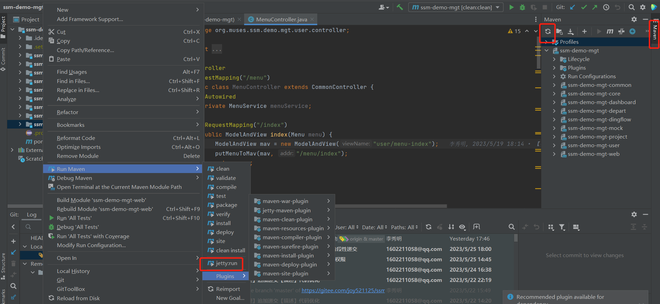The width and height of the screenshot is (660, 304).
Task: Choose New Goal... in Maven submenu
Action: pos(226,298)
